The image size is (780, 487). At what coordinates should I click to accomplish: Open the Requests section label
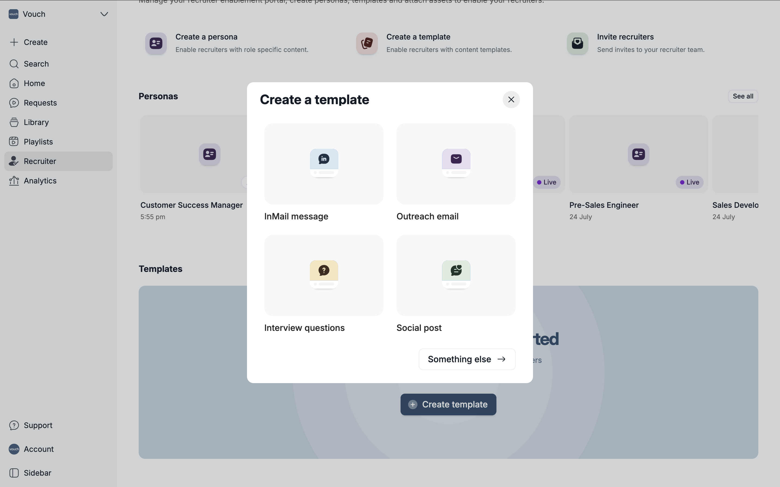(40, 103)
